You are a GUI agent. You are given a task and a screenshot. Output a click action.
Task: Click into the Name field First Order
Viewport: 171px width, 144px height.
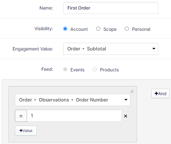pyautogui.click(x=111, y=8)
